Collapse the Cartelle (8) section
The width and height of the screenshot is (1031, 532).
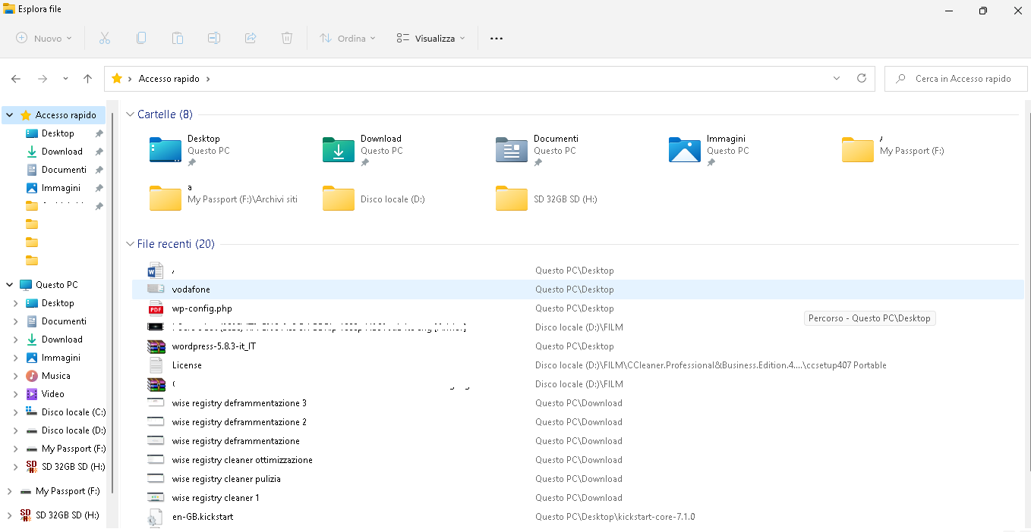coord(131,114)
